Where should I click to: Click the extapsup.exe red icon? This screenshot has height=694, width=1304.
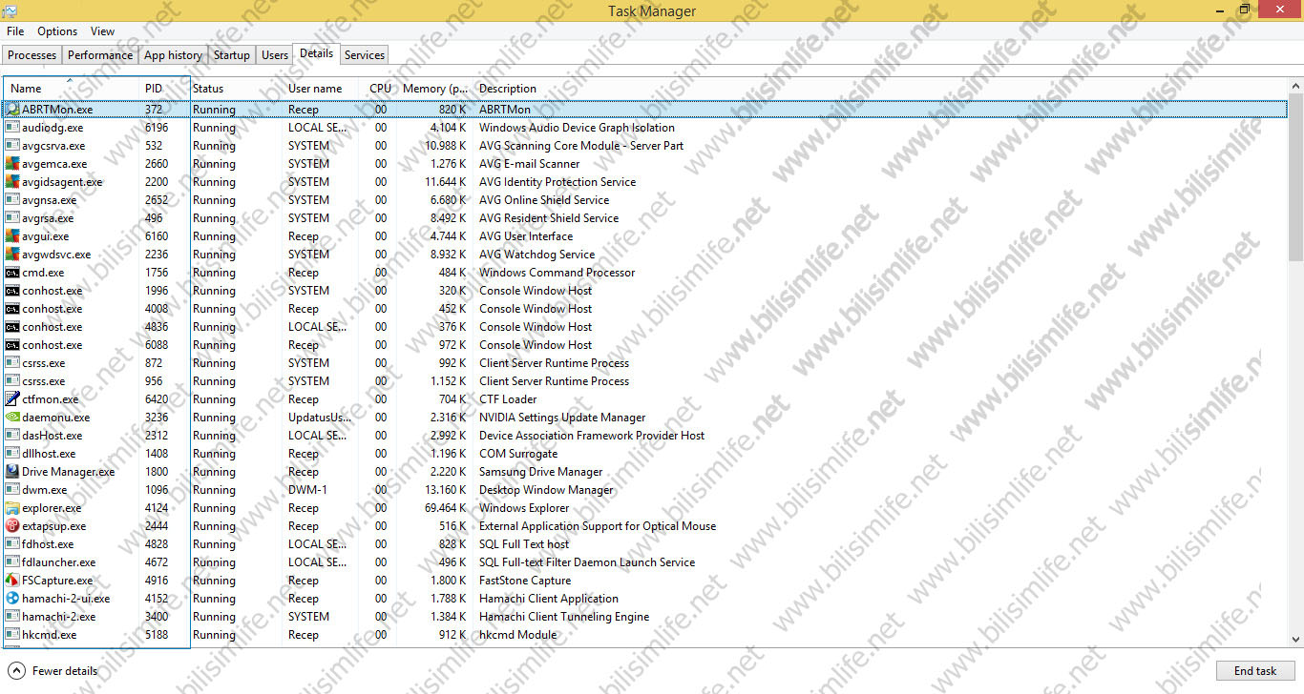tap(12, 526)
